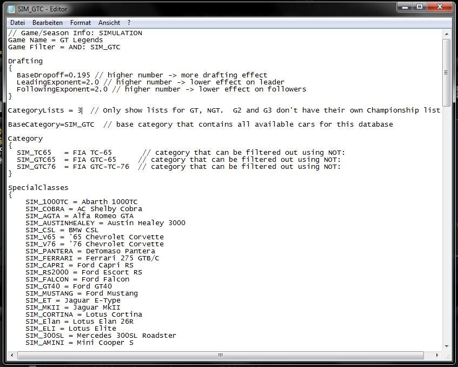458x367 pixels.
Task: Click 'SIM_AGTA = Alfa Romeo GTA' line
Action: [79, 216]
